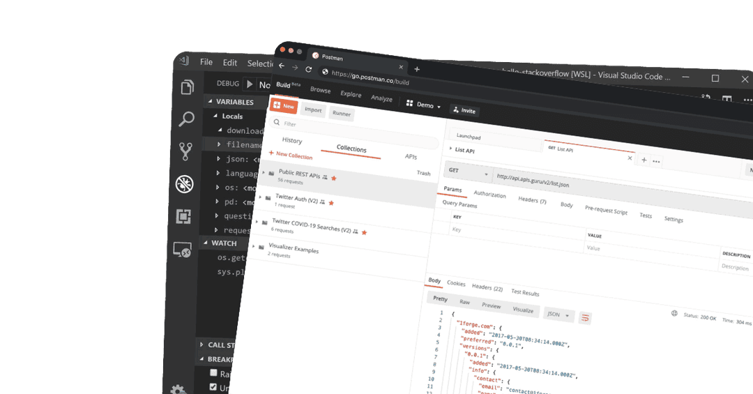
Task: Close the GET List API request tab
Action: click(x=630, y=158)
